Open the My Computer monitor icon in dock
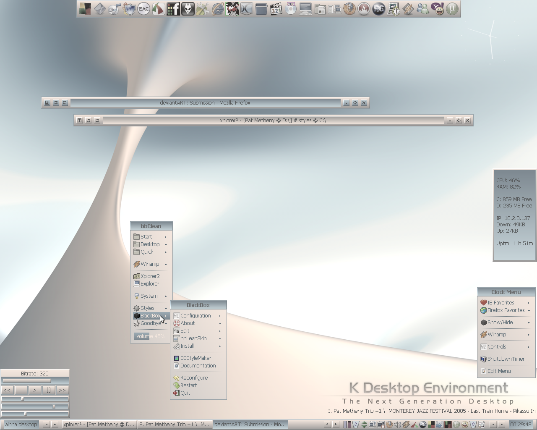This screenshot has height=430, width=537. [x=305, y=9]
